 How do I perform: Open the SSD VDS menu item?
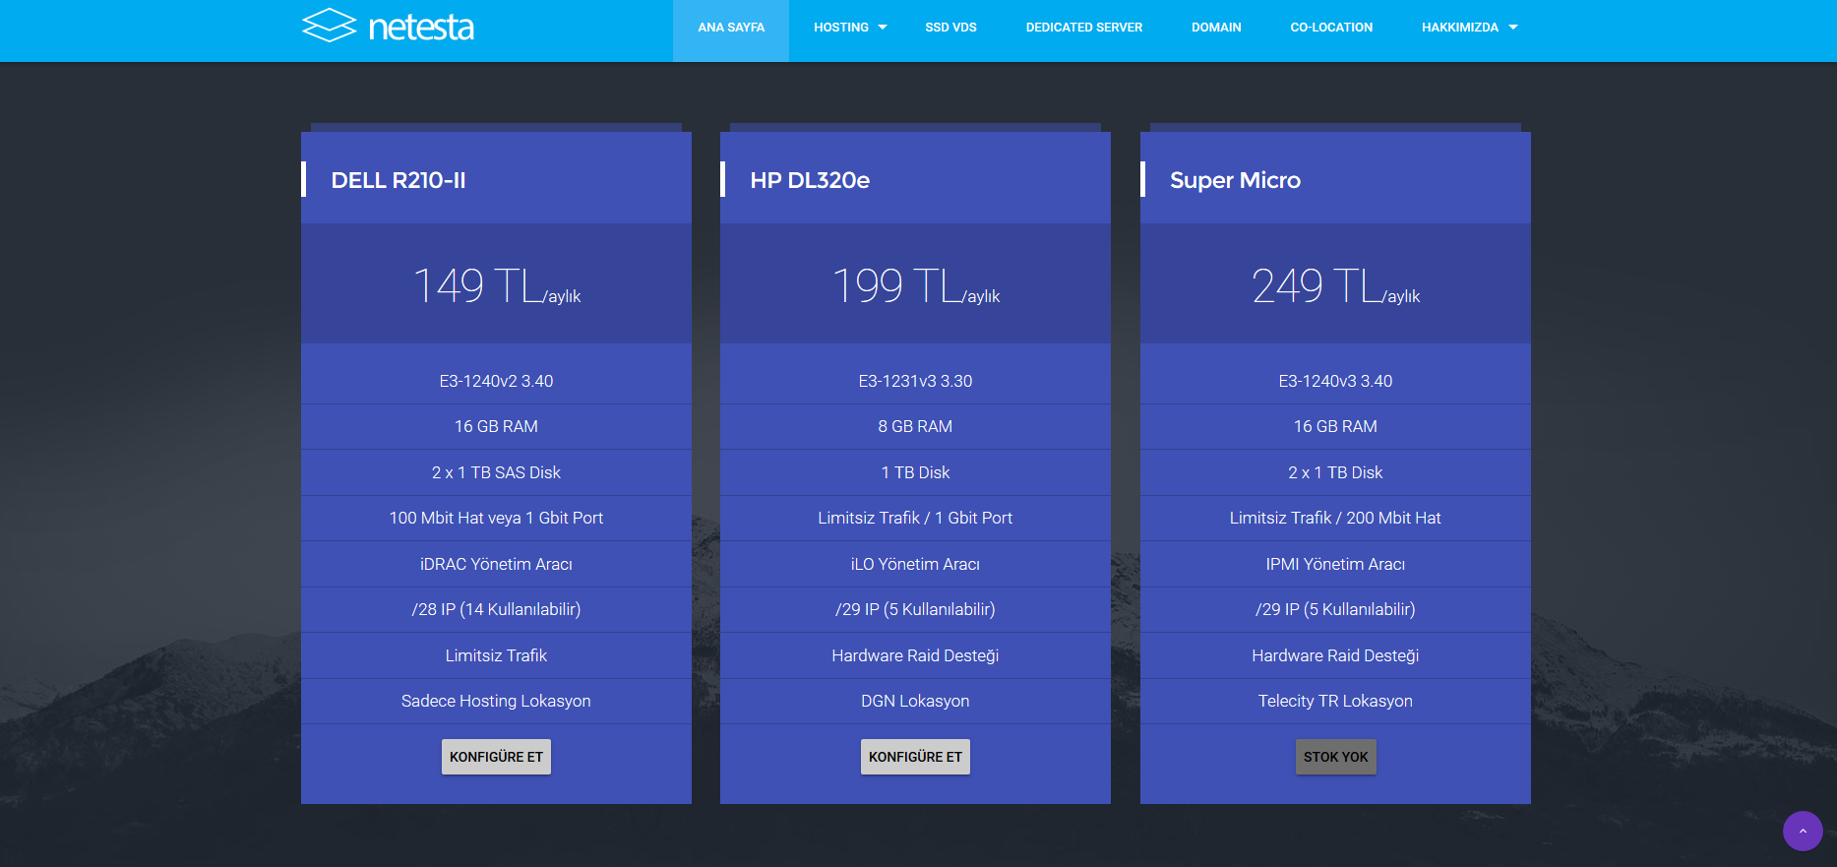(x=950, y=28)
